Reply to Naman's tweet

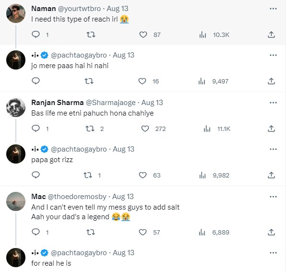(x=36, y=35)
